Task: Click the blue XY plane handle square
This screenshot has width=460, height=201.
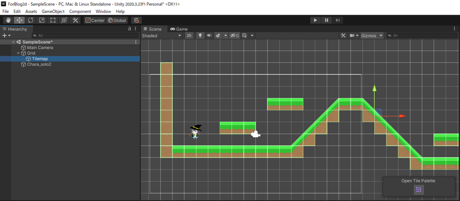Action: (378, 112)
